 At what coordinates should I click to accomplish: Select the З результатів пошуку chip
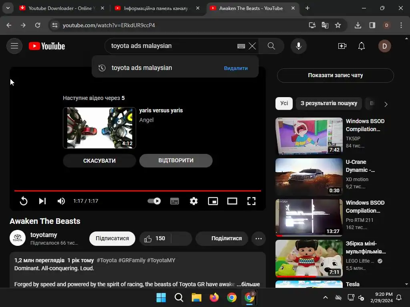(x=329, y=104)
